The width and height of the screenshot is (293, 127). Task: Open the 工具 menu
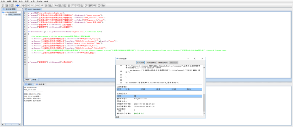(32, 1)
